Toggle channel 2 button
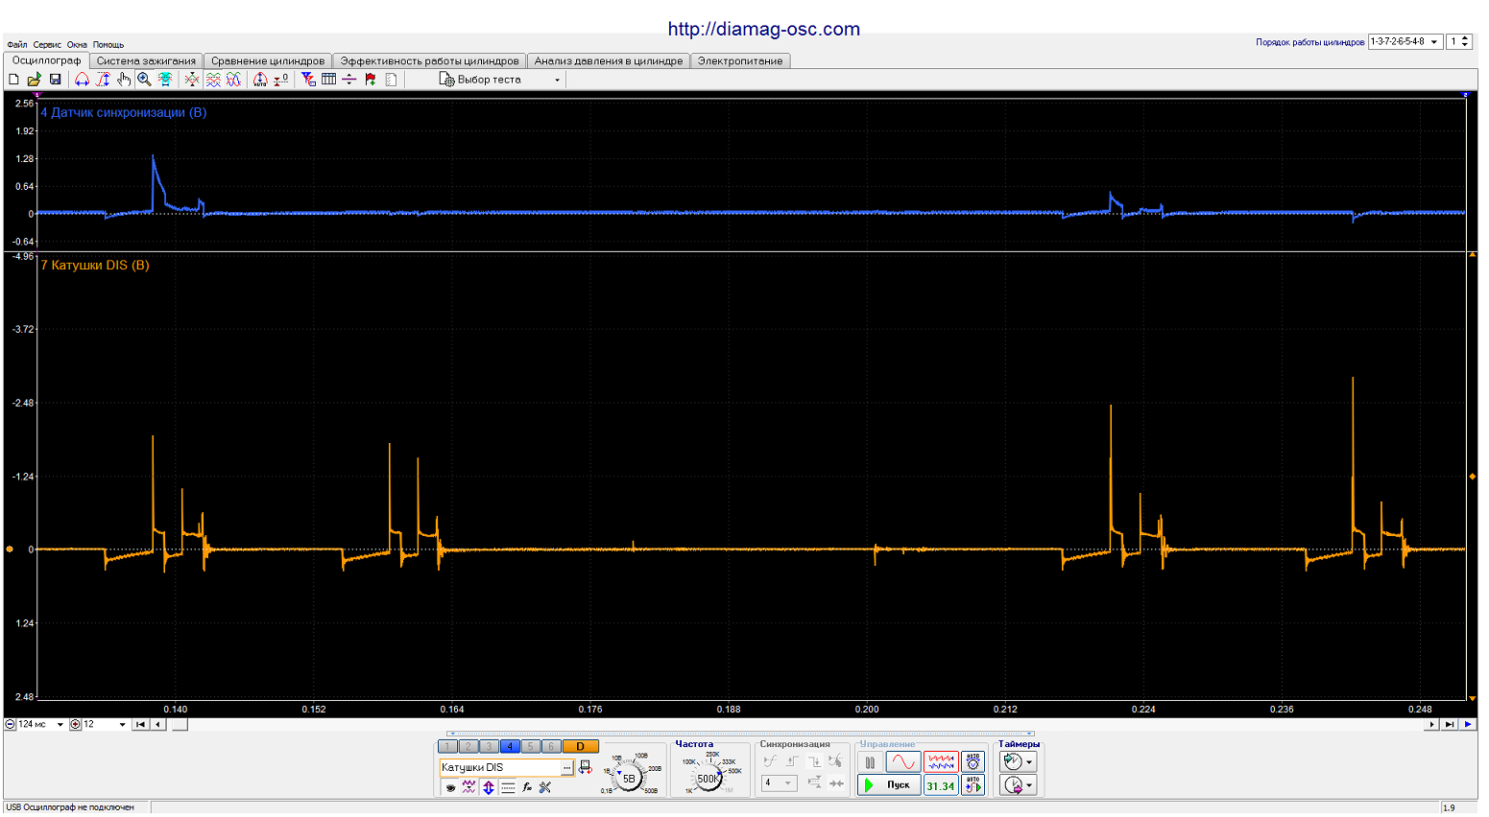1489x817 pixels. [x=468, y=747]
